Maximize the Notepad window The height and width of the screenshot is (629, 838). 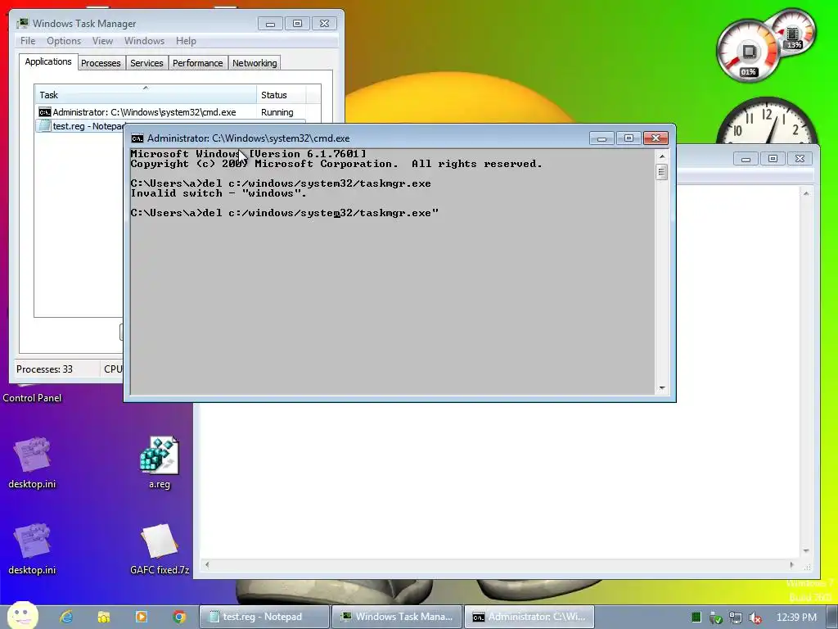[x=773, y=158]
